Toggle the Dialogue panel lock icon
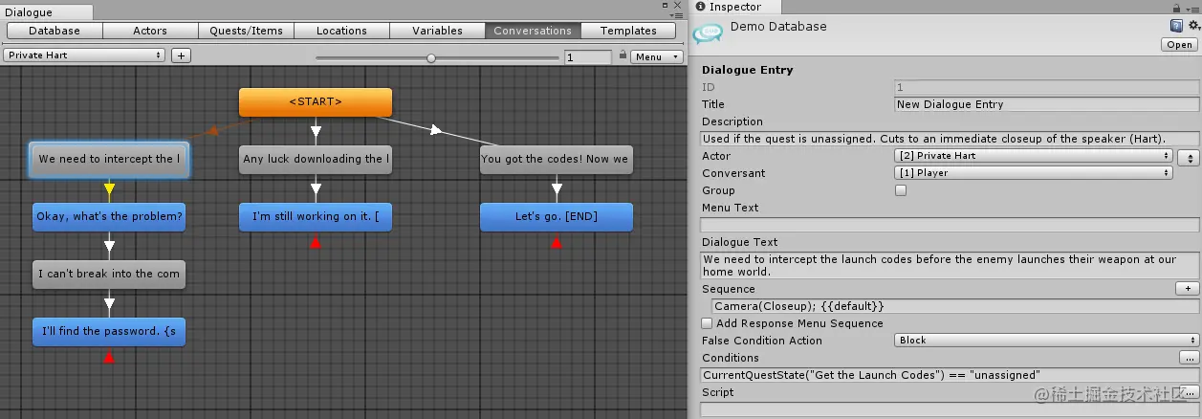The width and height of the screenshot is (1202, 419). (623, 55)
